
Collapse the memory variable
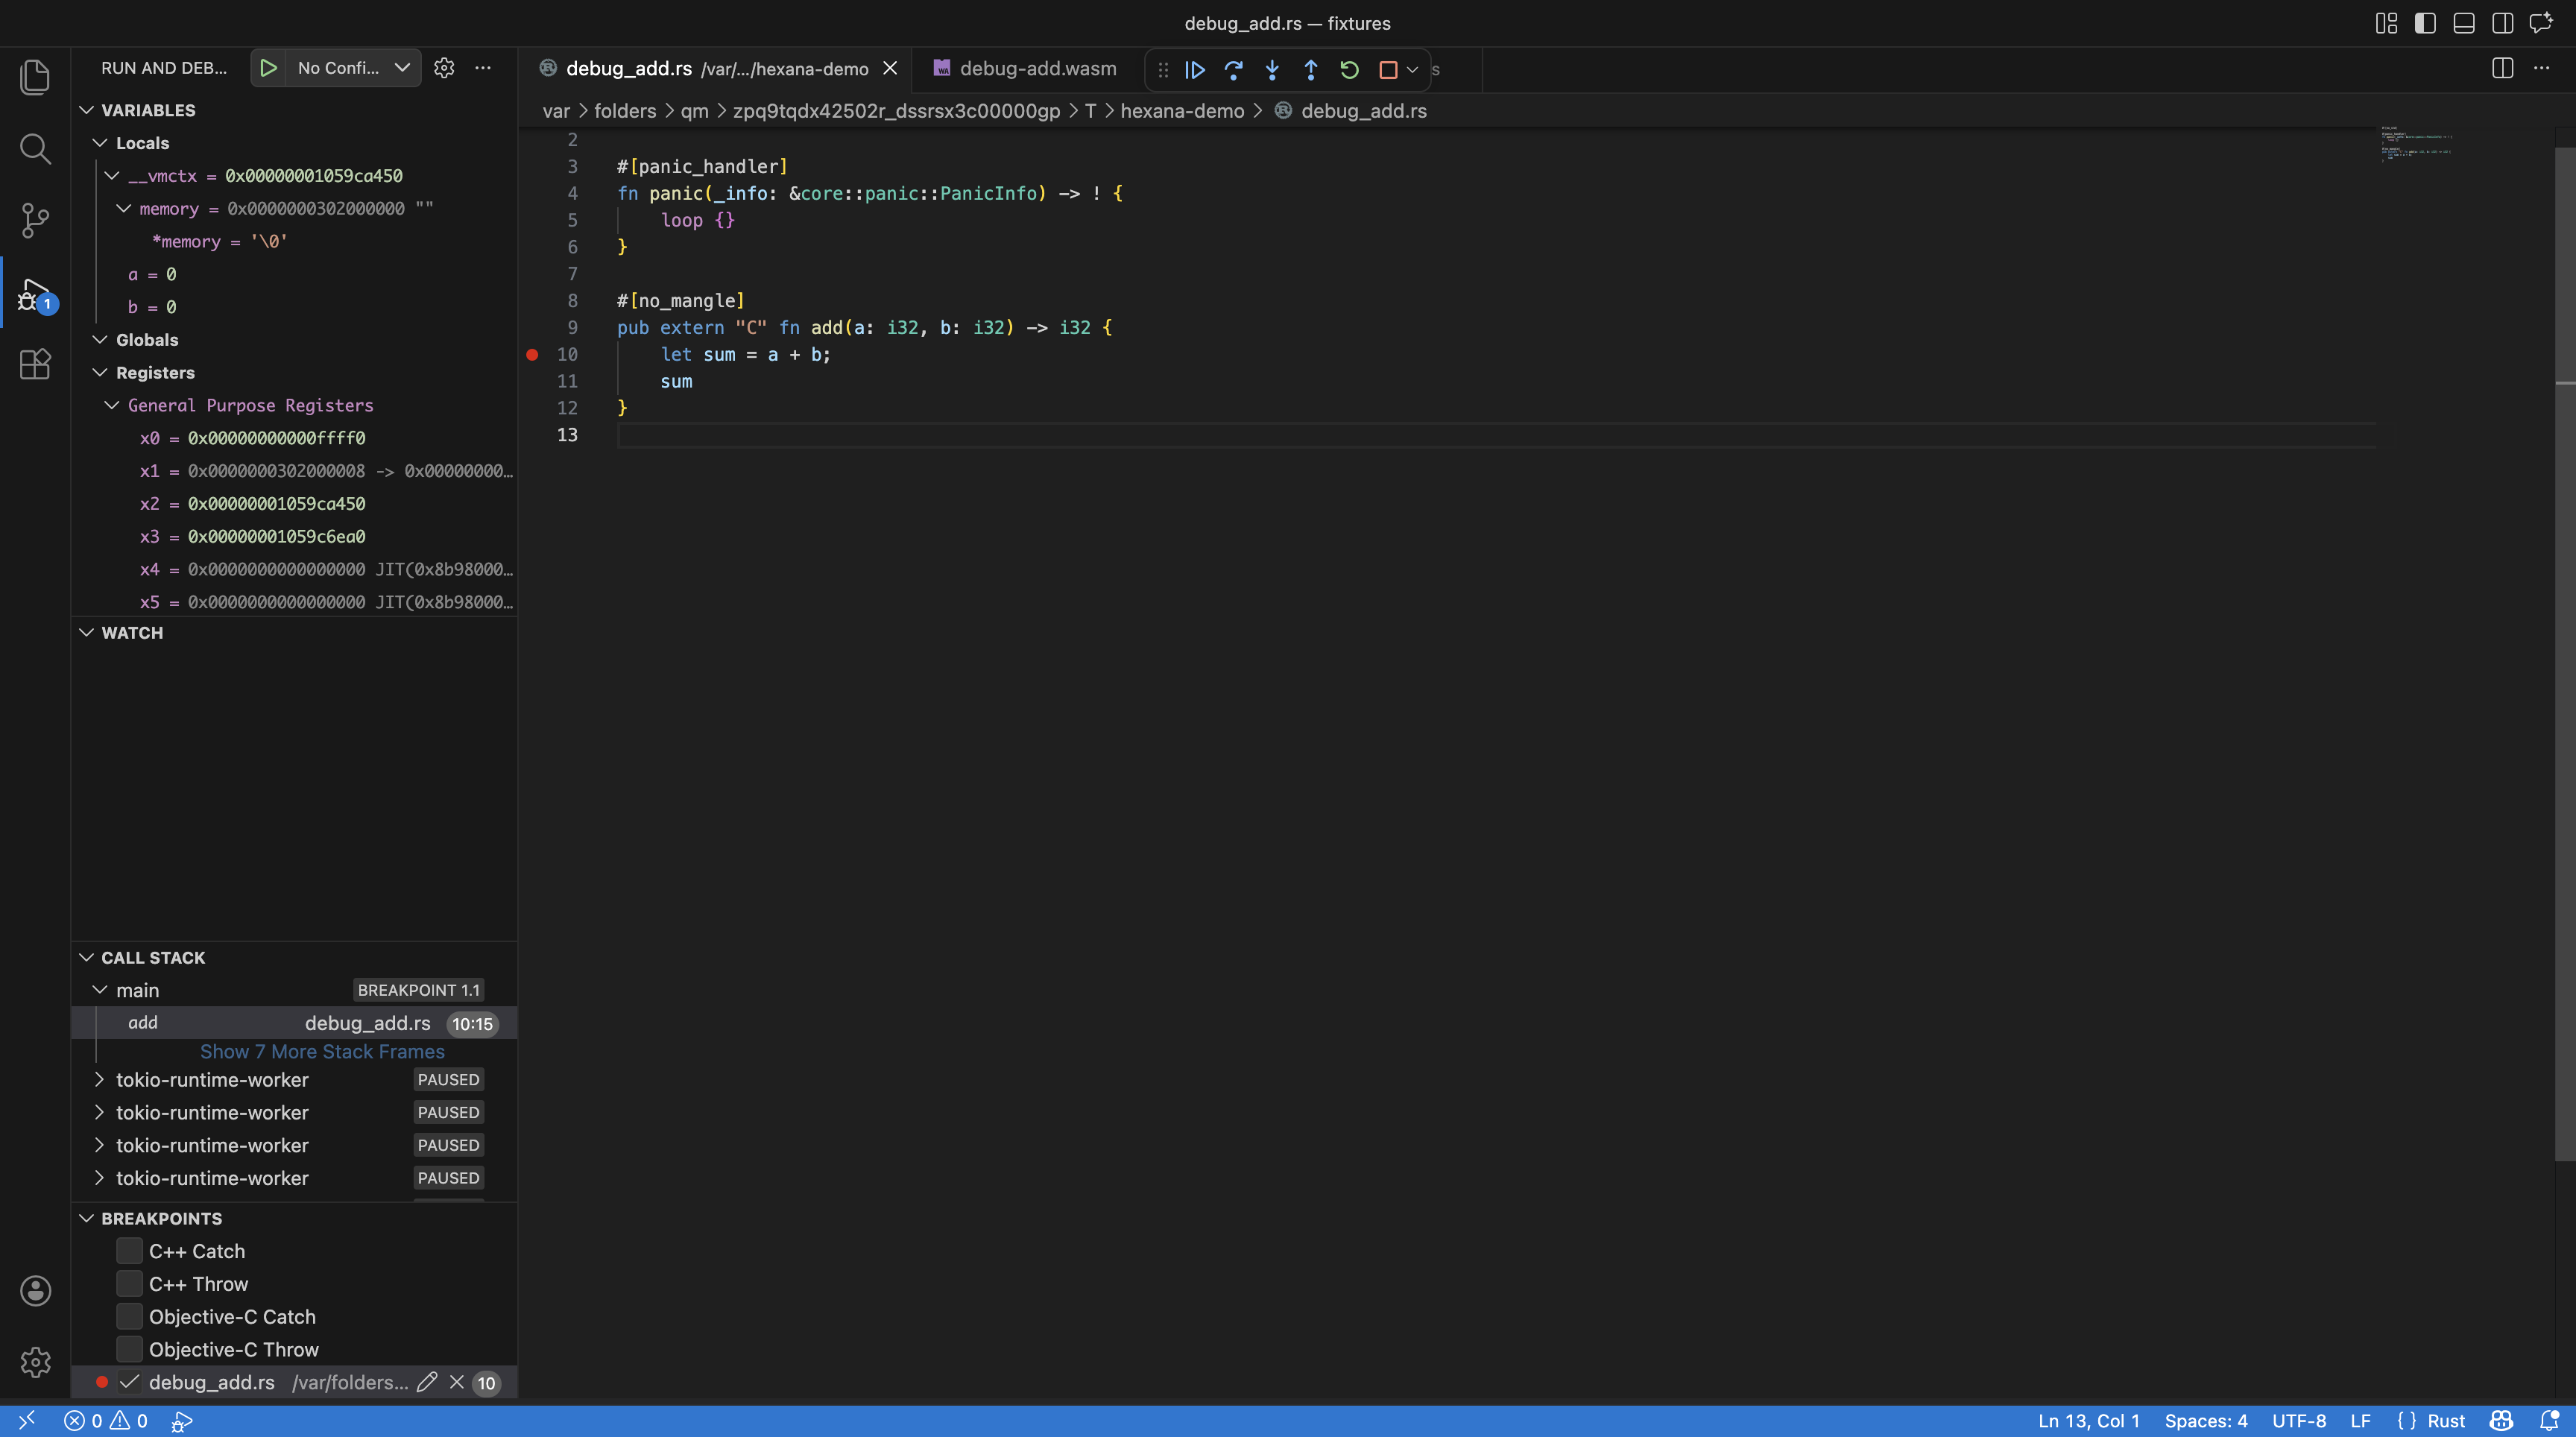(123, 208)
